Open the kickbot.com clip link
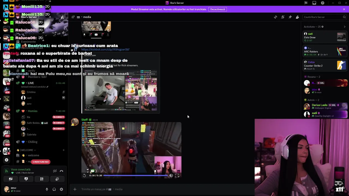The height and width of the screenshot is (196, 349). click(105, 50)
